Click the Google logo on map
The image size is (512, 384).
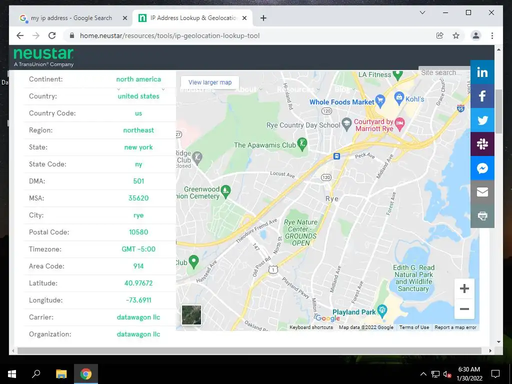pos(327,318)
